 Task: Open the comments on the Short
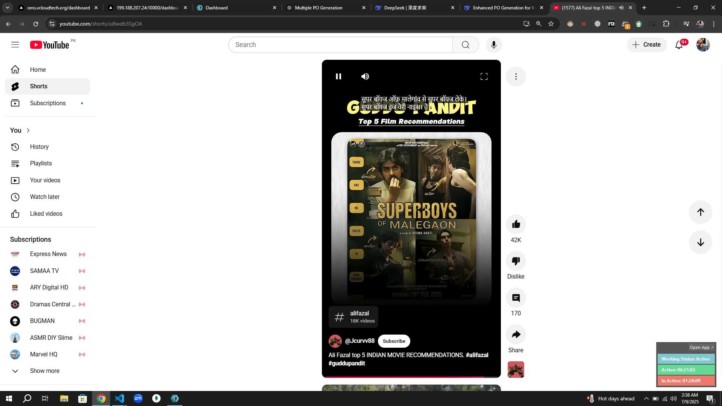click(516, 298)
